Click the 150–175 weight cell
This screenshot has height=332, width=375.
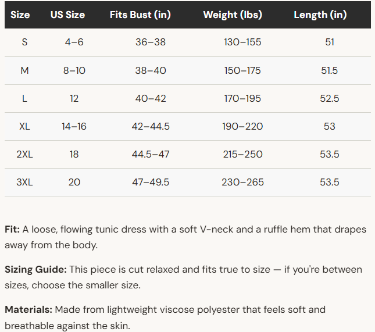[242, 70]
